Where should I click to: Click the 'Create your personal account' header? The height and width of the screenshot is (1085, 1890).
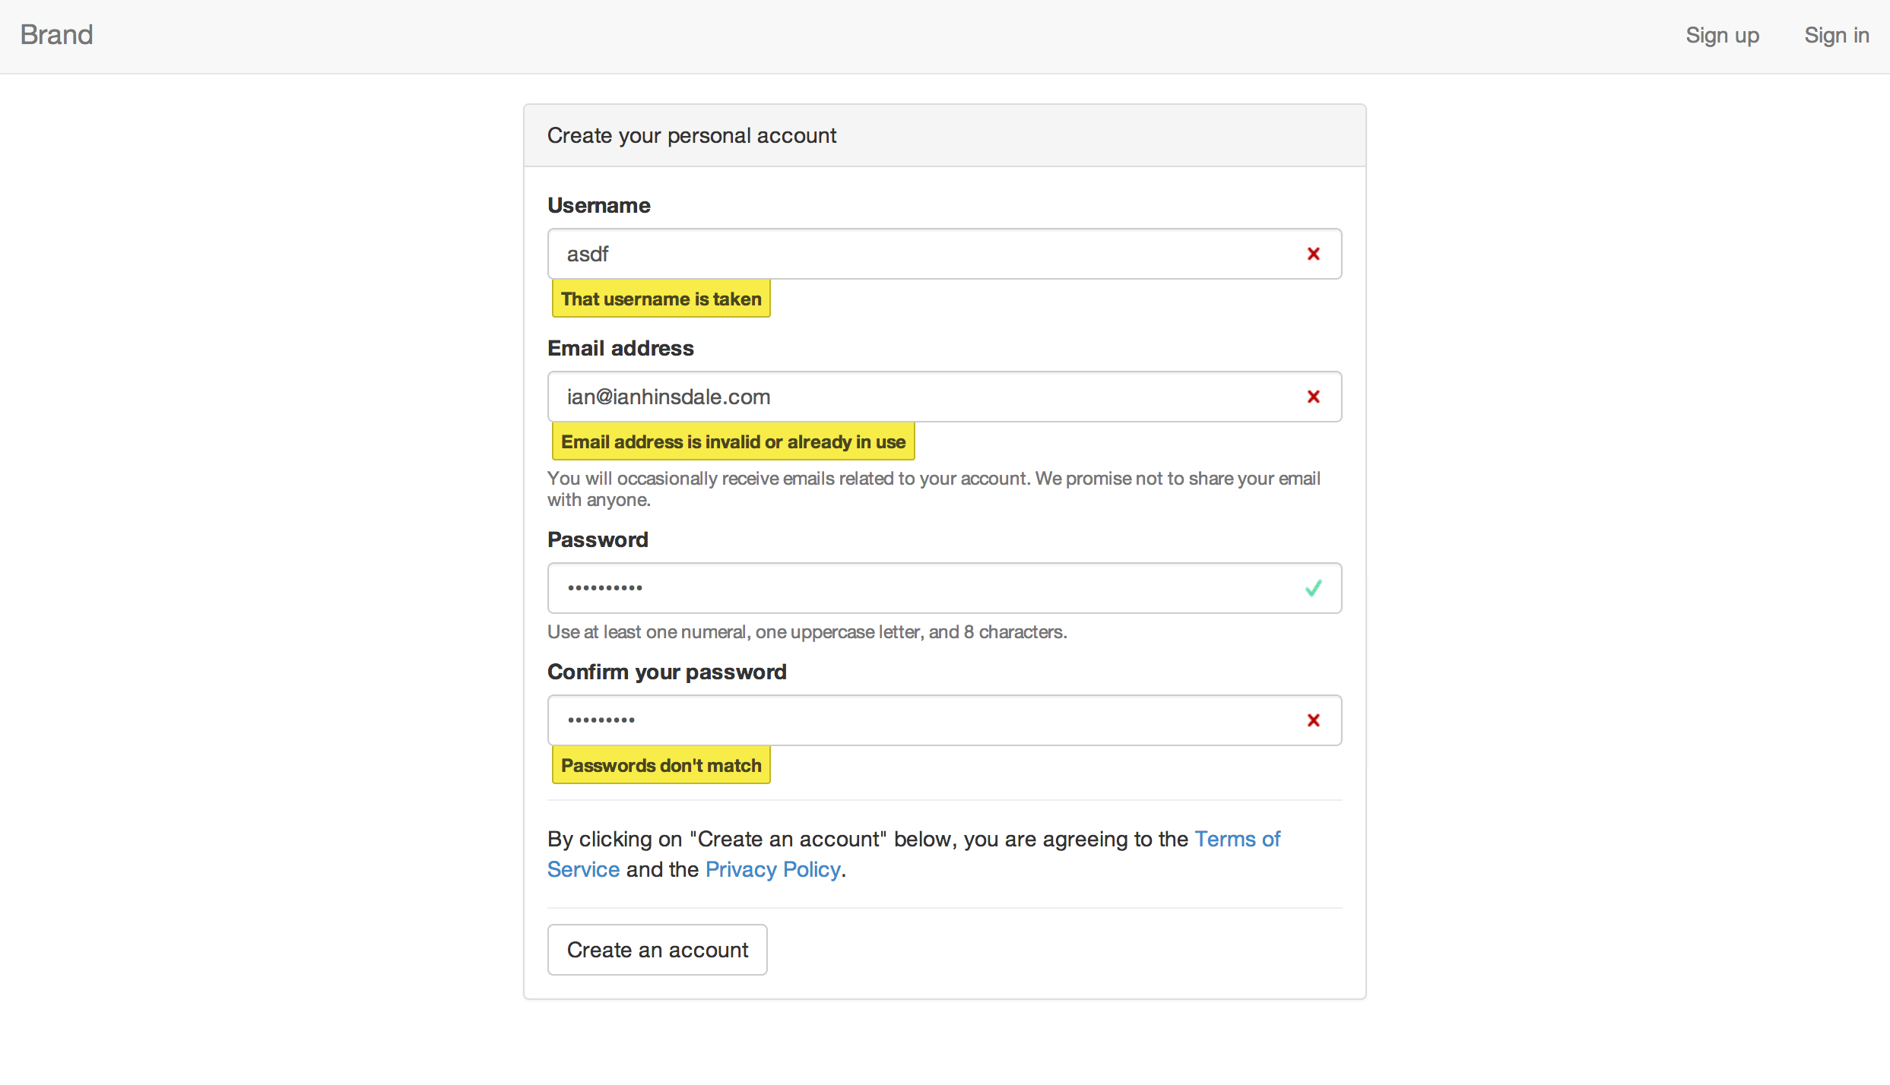click(x=691, y=135)
